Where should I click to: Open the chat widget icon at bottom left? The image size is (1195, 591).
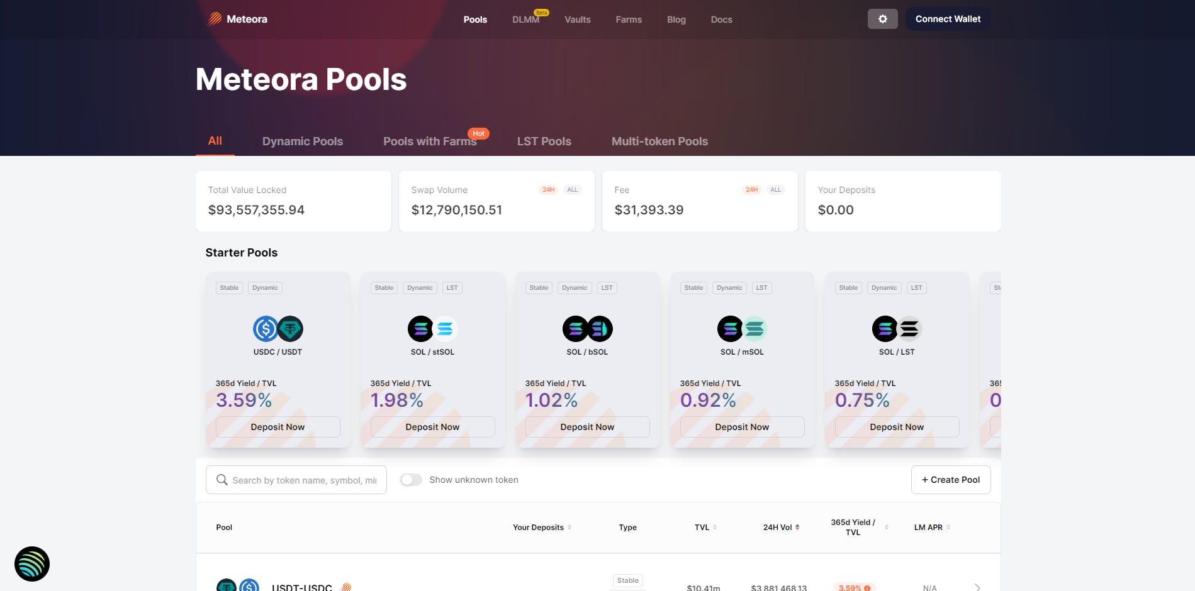(x=32, y=564)
